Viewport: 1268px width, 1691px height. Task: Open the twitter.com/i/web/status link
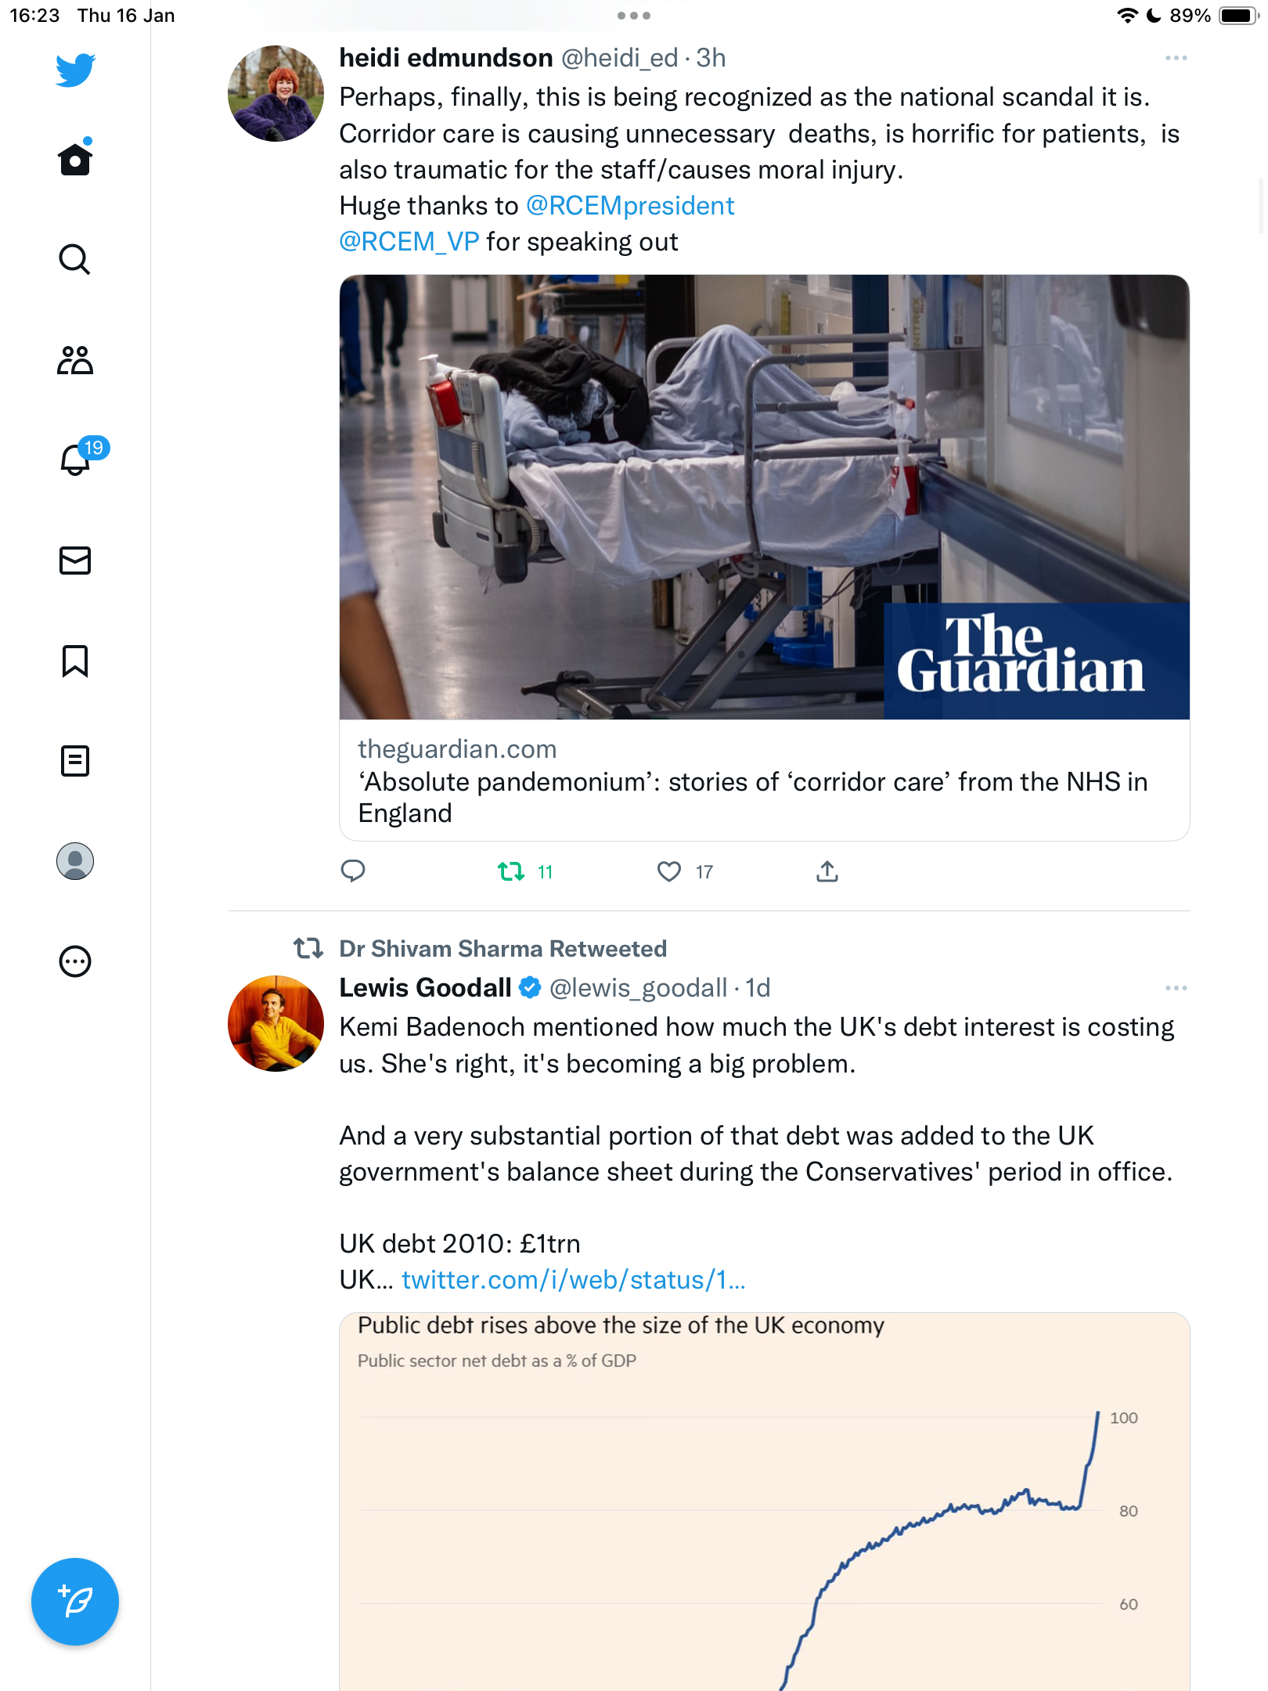click(x=574, y=1279)
